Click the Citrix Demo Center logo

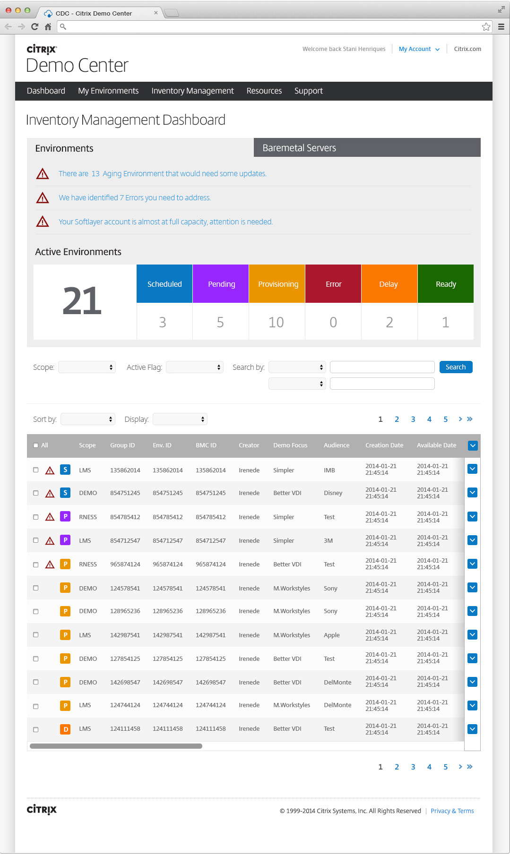coord(77,60)
